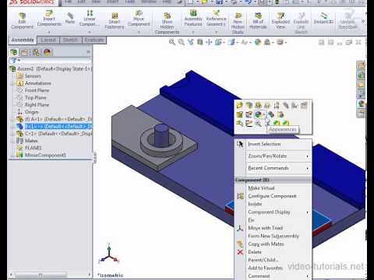374x280 pixels.
Task: Click Zoom to Area in view toolbar
Action: (182, 42)
